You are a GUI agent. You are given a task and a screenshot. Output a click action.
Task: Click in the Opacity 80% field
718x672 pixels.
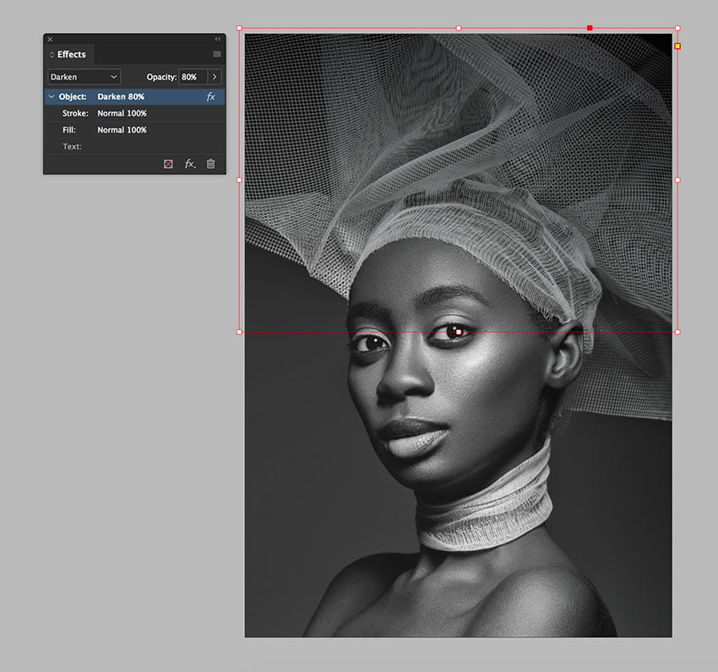point(190,77)
